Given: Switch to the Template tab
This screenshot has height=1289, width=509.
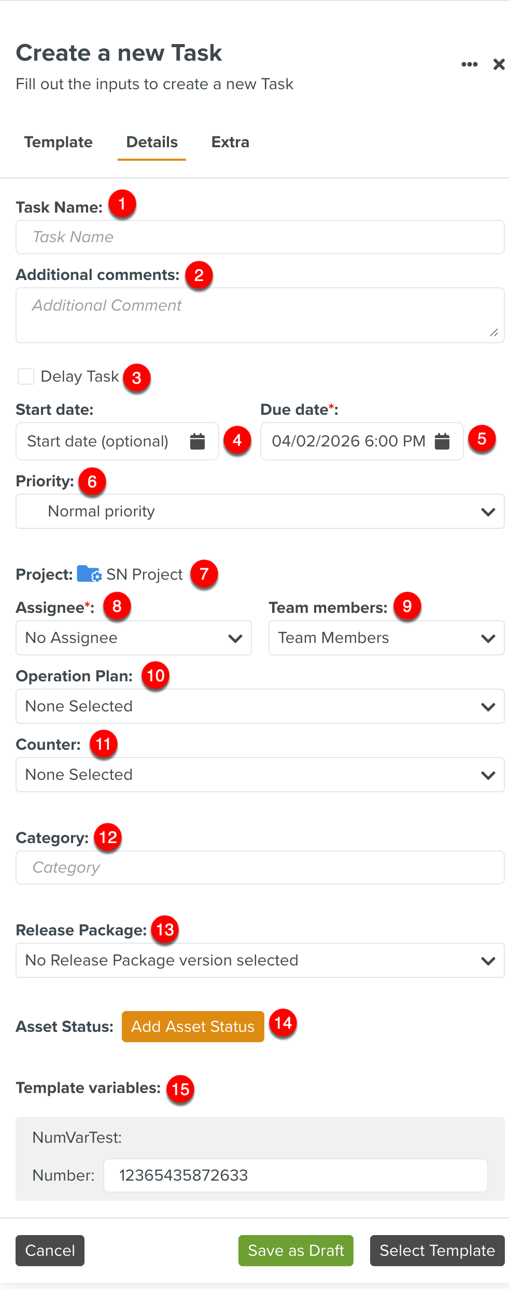Looking at the screenshot, I should (59, 142).
